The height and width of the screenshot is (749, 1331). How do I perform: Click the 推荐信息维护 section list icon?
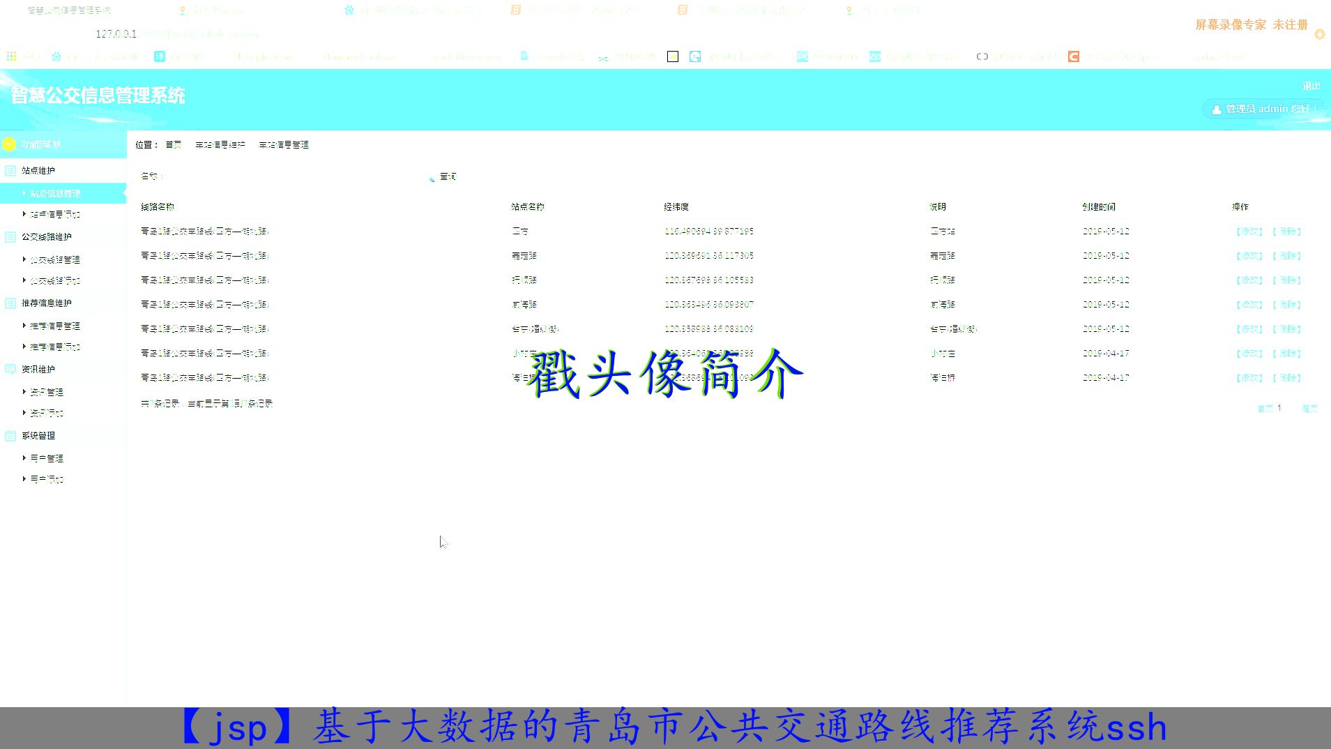point(10,303)
